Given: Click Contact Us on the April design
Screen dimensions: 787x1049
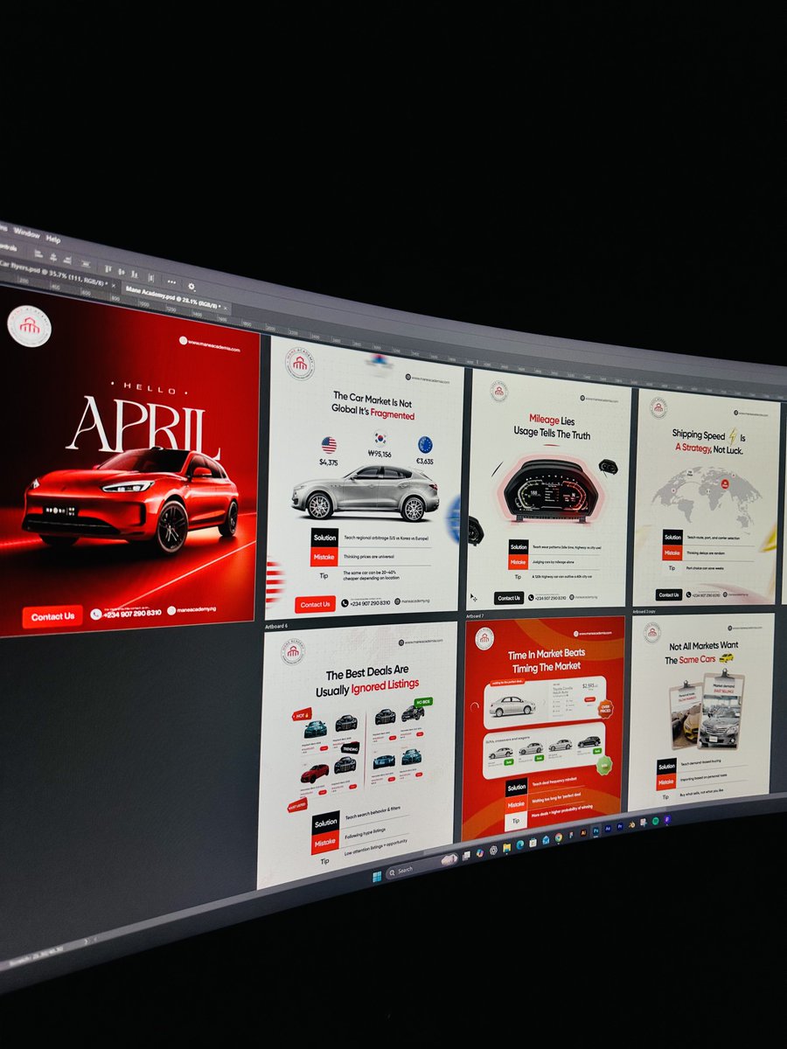Looking at the screenshot, I should tap(52, 616).
